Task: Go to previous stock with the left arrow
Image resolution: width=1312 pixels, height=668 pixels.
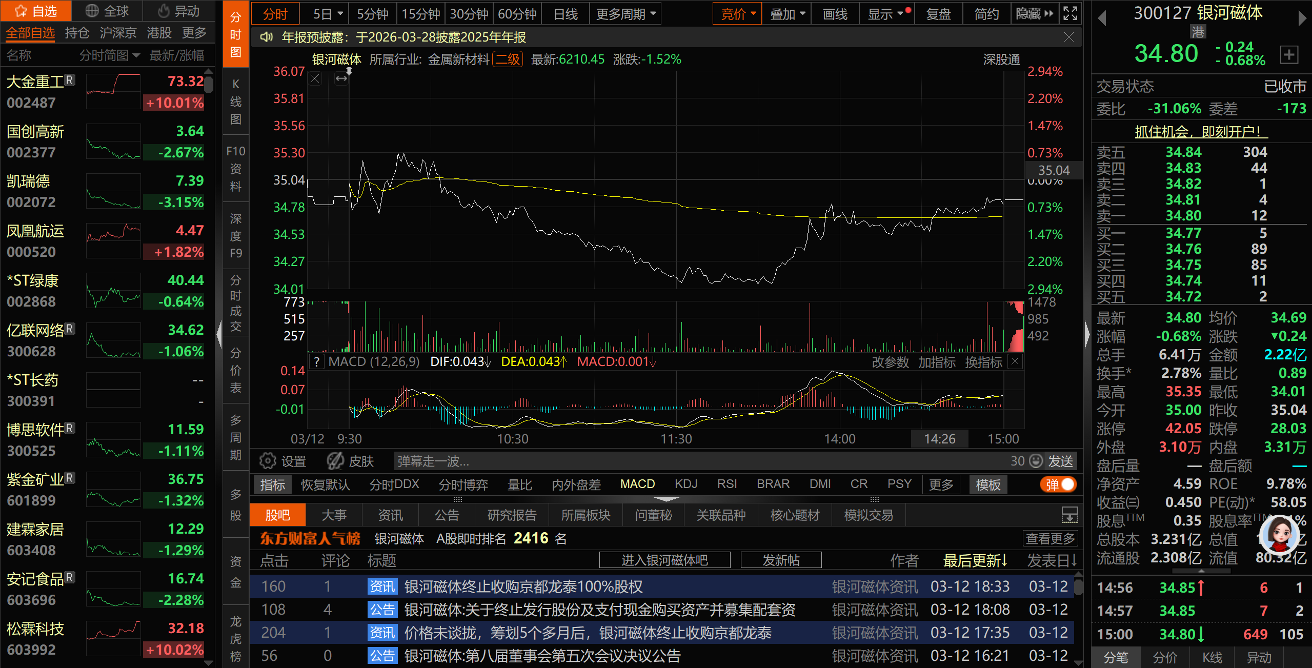Action: click(x=1102, y=19)
